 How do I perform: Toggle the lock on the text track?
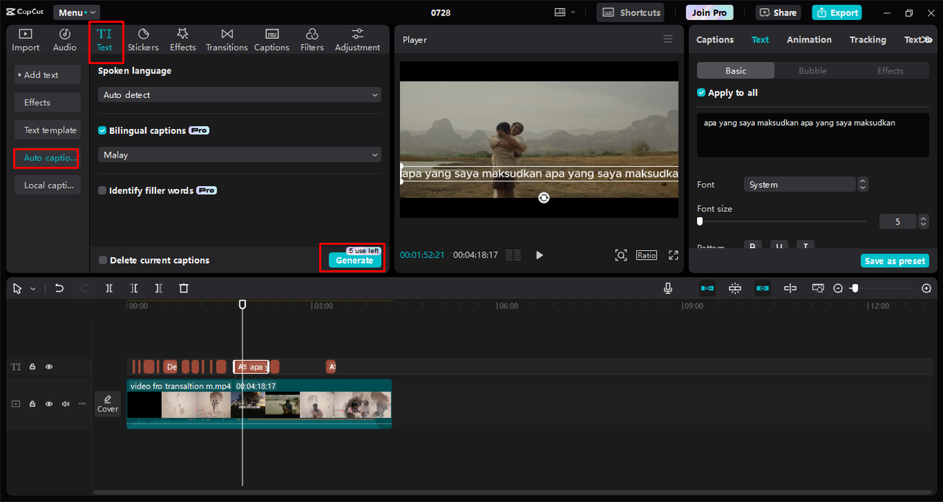(x=32, y=367)
